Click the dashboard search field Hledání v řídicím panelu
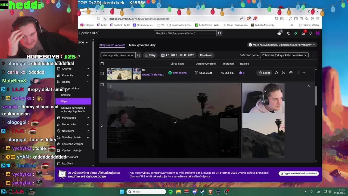 tap(185, 33)
